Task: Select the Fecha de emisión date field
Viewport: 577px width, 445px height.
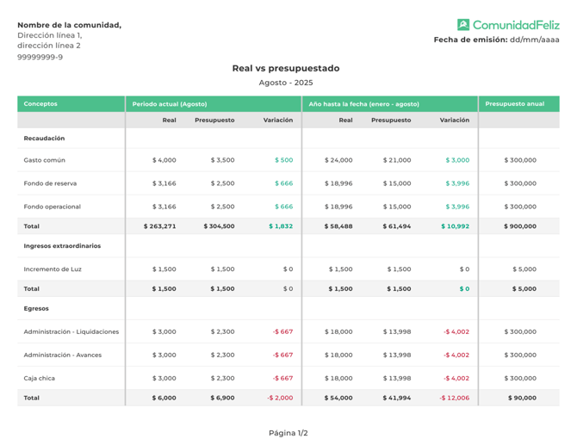Action: [x=534, y=40]
